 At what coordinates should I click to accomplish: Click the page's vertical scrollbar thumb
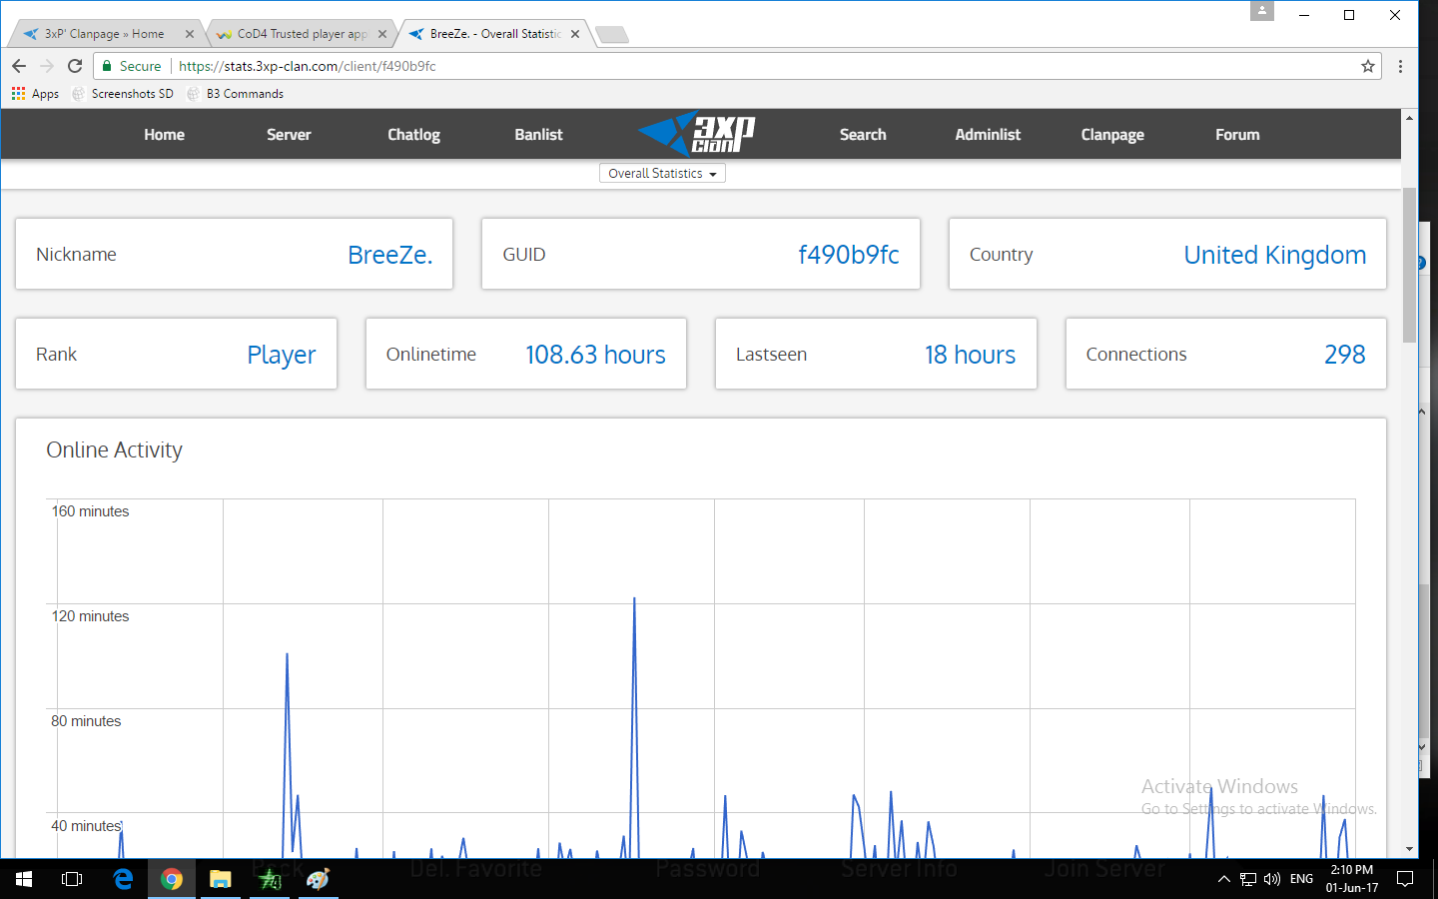point(1409,265)
